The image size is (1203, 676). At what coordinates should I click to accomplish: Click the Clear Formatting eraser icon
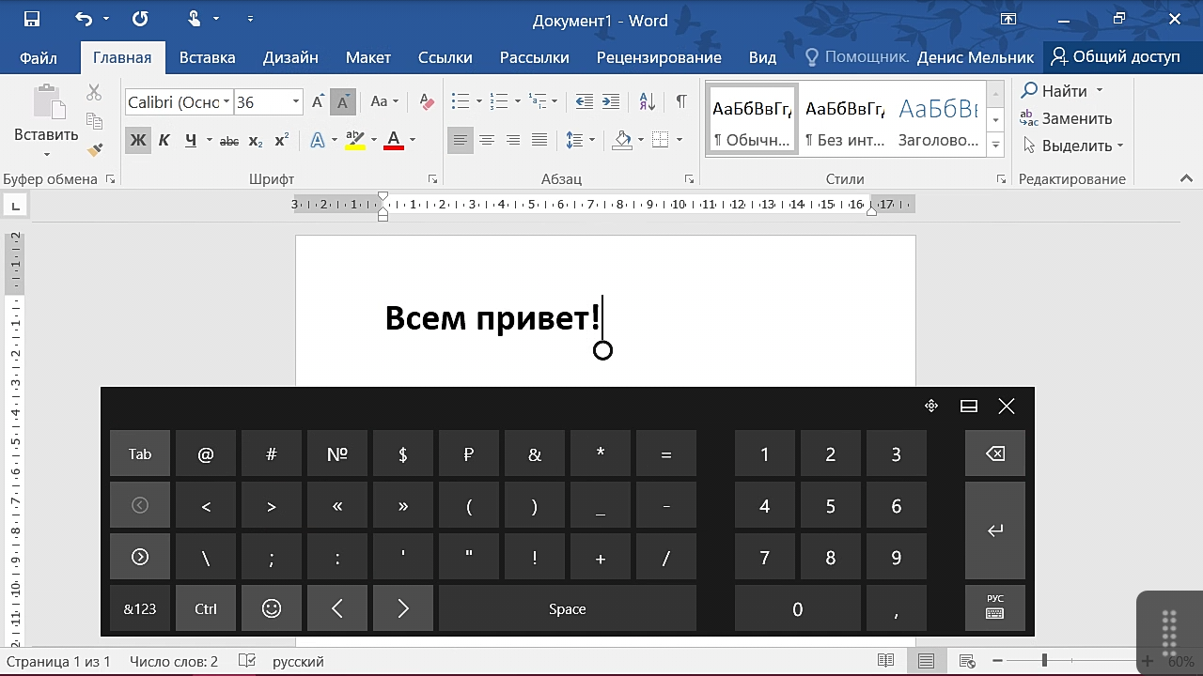(x=427, y=101)
